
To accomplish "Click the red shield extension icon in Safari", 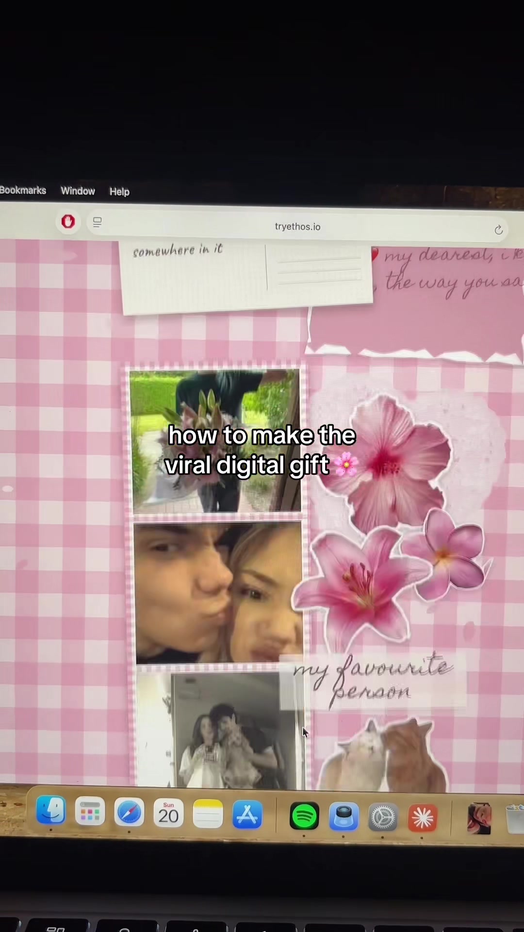I will [68, 221].
